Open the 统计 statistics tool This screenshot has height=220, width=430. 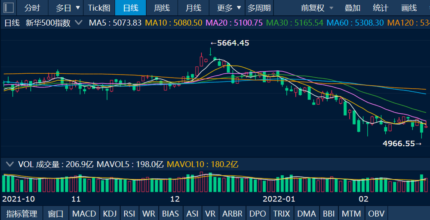[x=381, y=8]
